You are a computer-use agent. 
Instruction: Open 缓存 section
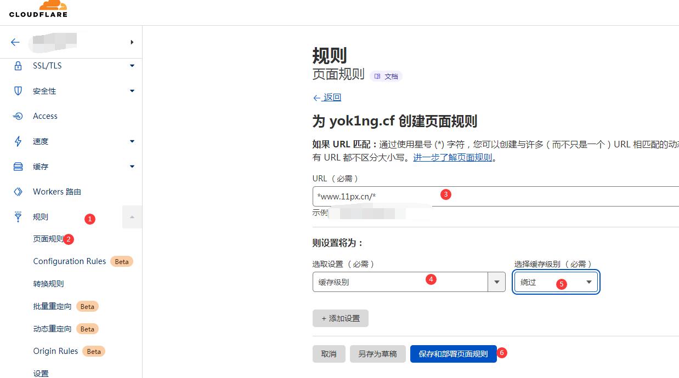pos(41,167)
